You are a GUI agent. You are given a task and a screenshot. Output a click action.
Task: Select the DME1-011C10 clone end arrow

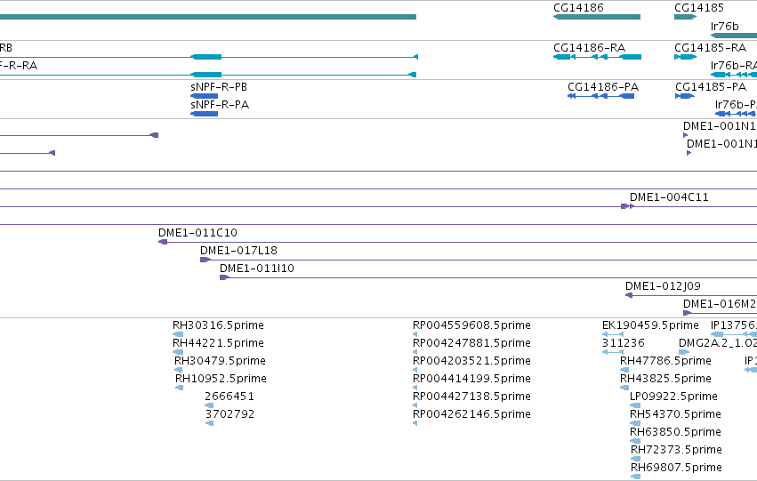(x=163, y=242)
